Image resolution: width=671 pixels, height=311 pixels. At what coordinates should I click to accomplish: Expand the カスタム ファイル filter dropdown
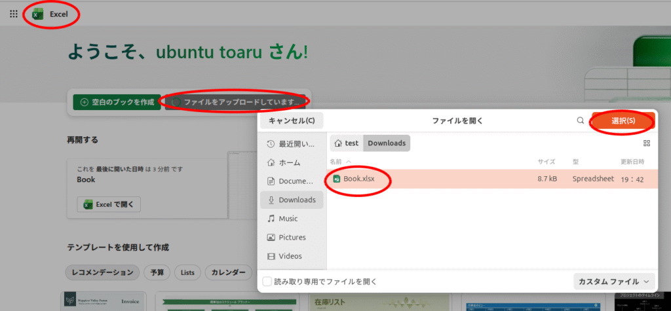(x=614, y=282)
